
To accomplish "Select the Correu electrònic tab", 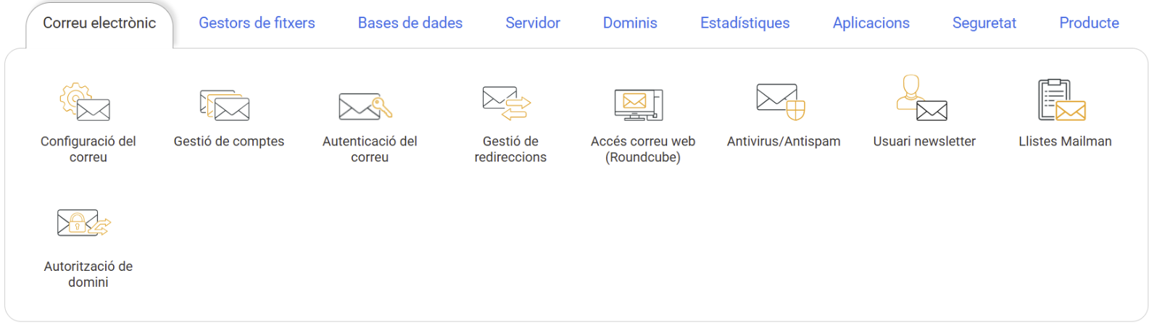I will [99, 23].
